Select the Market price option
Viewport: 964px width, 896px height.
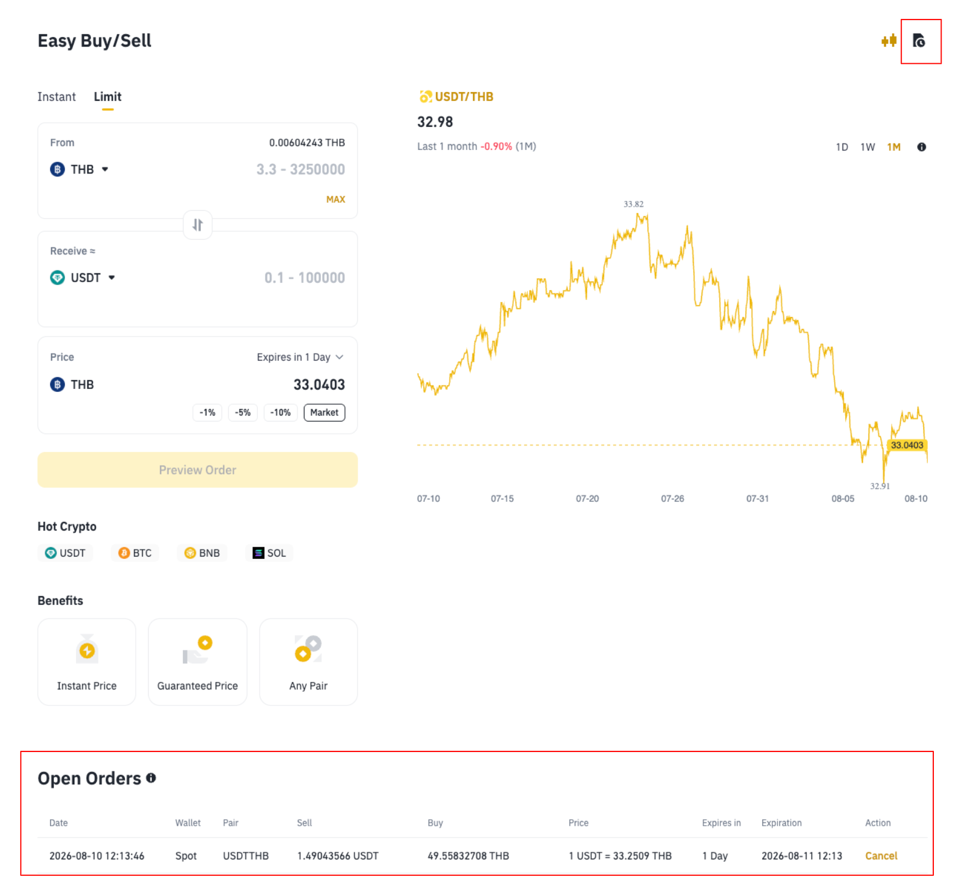pos(324,413)
